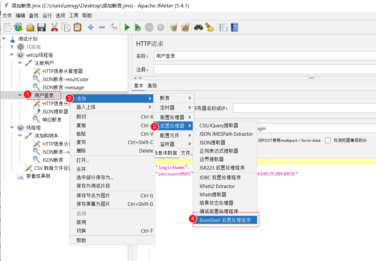Open the Function helper list icon
This screenshot has height=261, width=376.
coord(223,27)
